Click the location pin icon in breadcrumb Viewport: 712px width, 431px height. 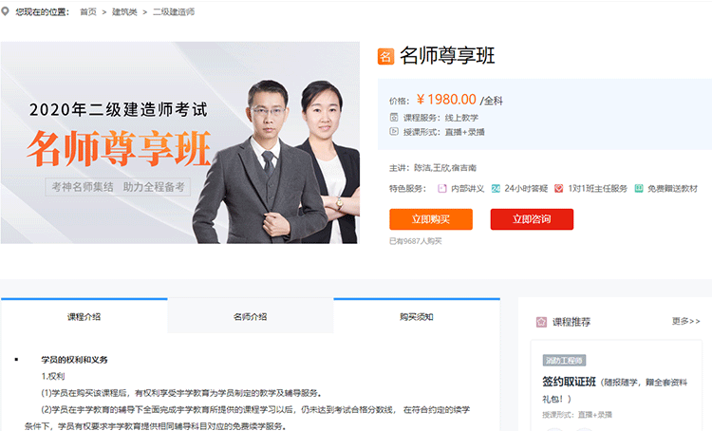pos(5,11)
